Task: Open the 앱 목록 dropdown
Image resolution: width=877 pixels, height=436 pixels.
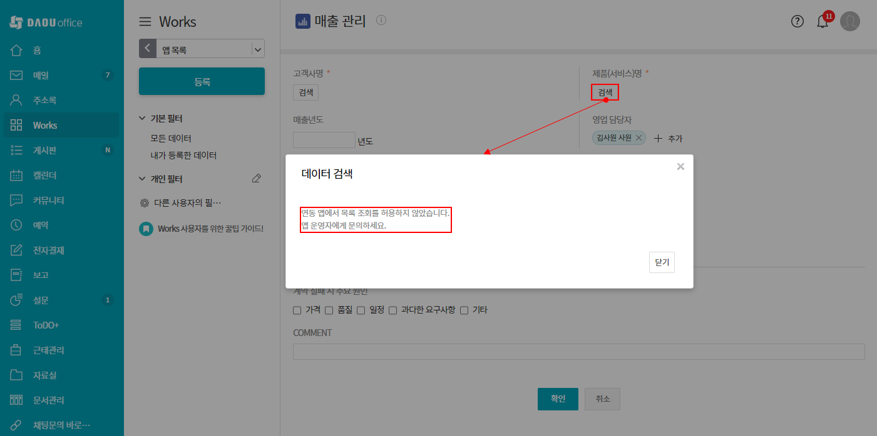Action: click(x=257, y=49)
